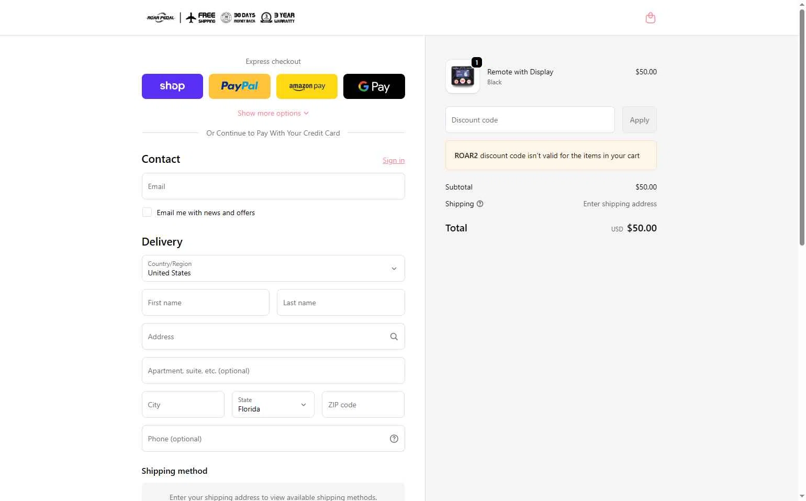Click the First name field
This screenshot has height=501, width=806.
coord(206,303)
